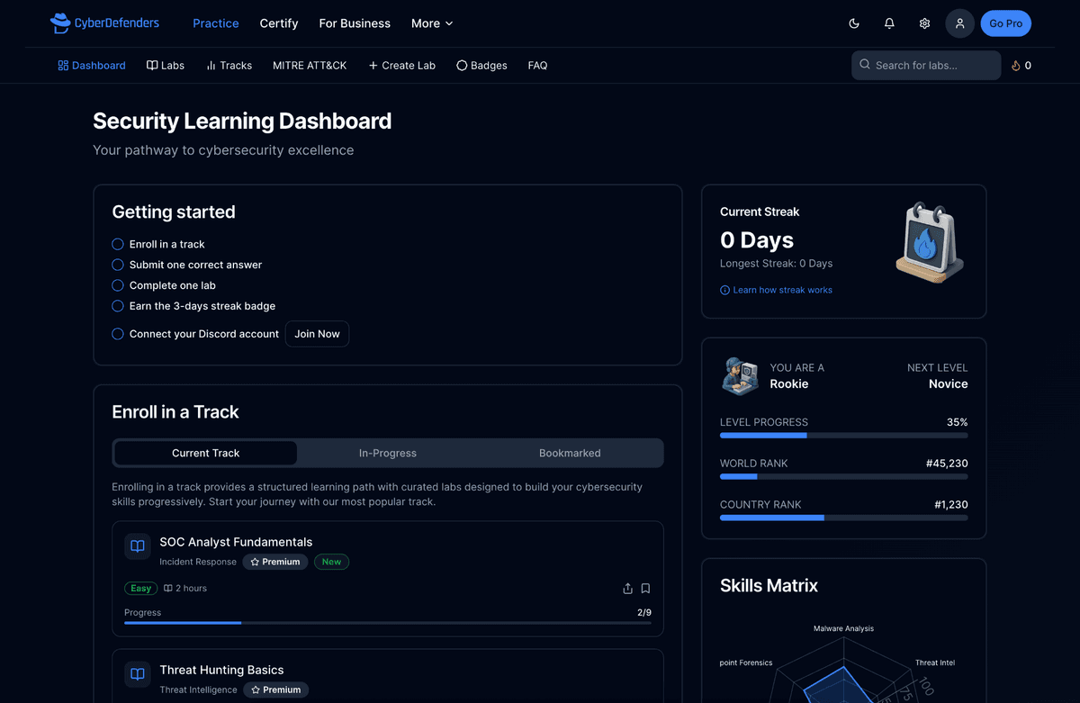Check the Complete one lab circle
This screenshot has height=703, width=1080.
coord(118,285)
